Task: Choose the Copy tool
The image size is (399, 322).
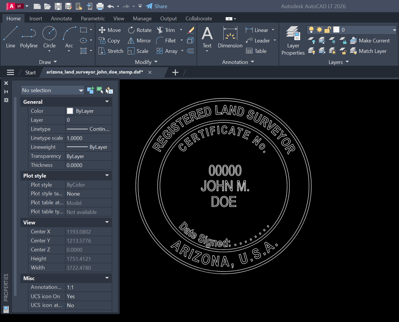Action: tap(109, 41)
